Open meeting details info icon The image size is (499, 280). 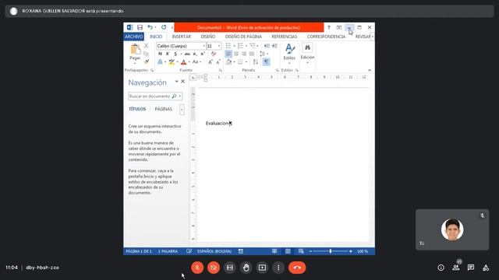pyautogui.click(x=441, y=268)
